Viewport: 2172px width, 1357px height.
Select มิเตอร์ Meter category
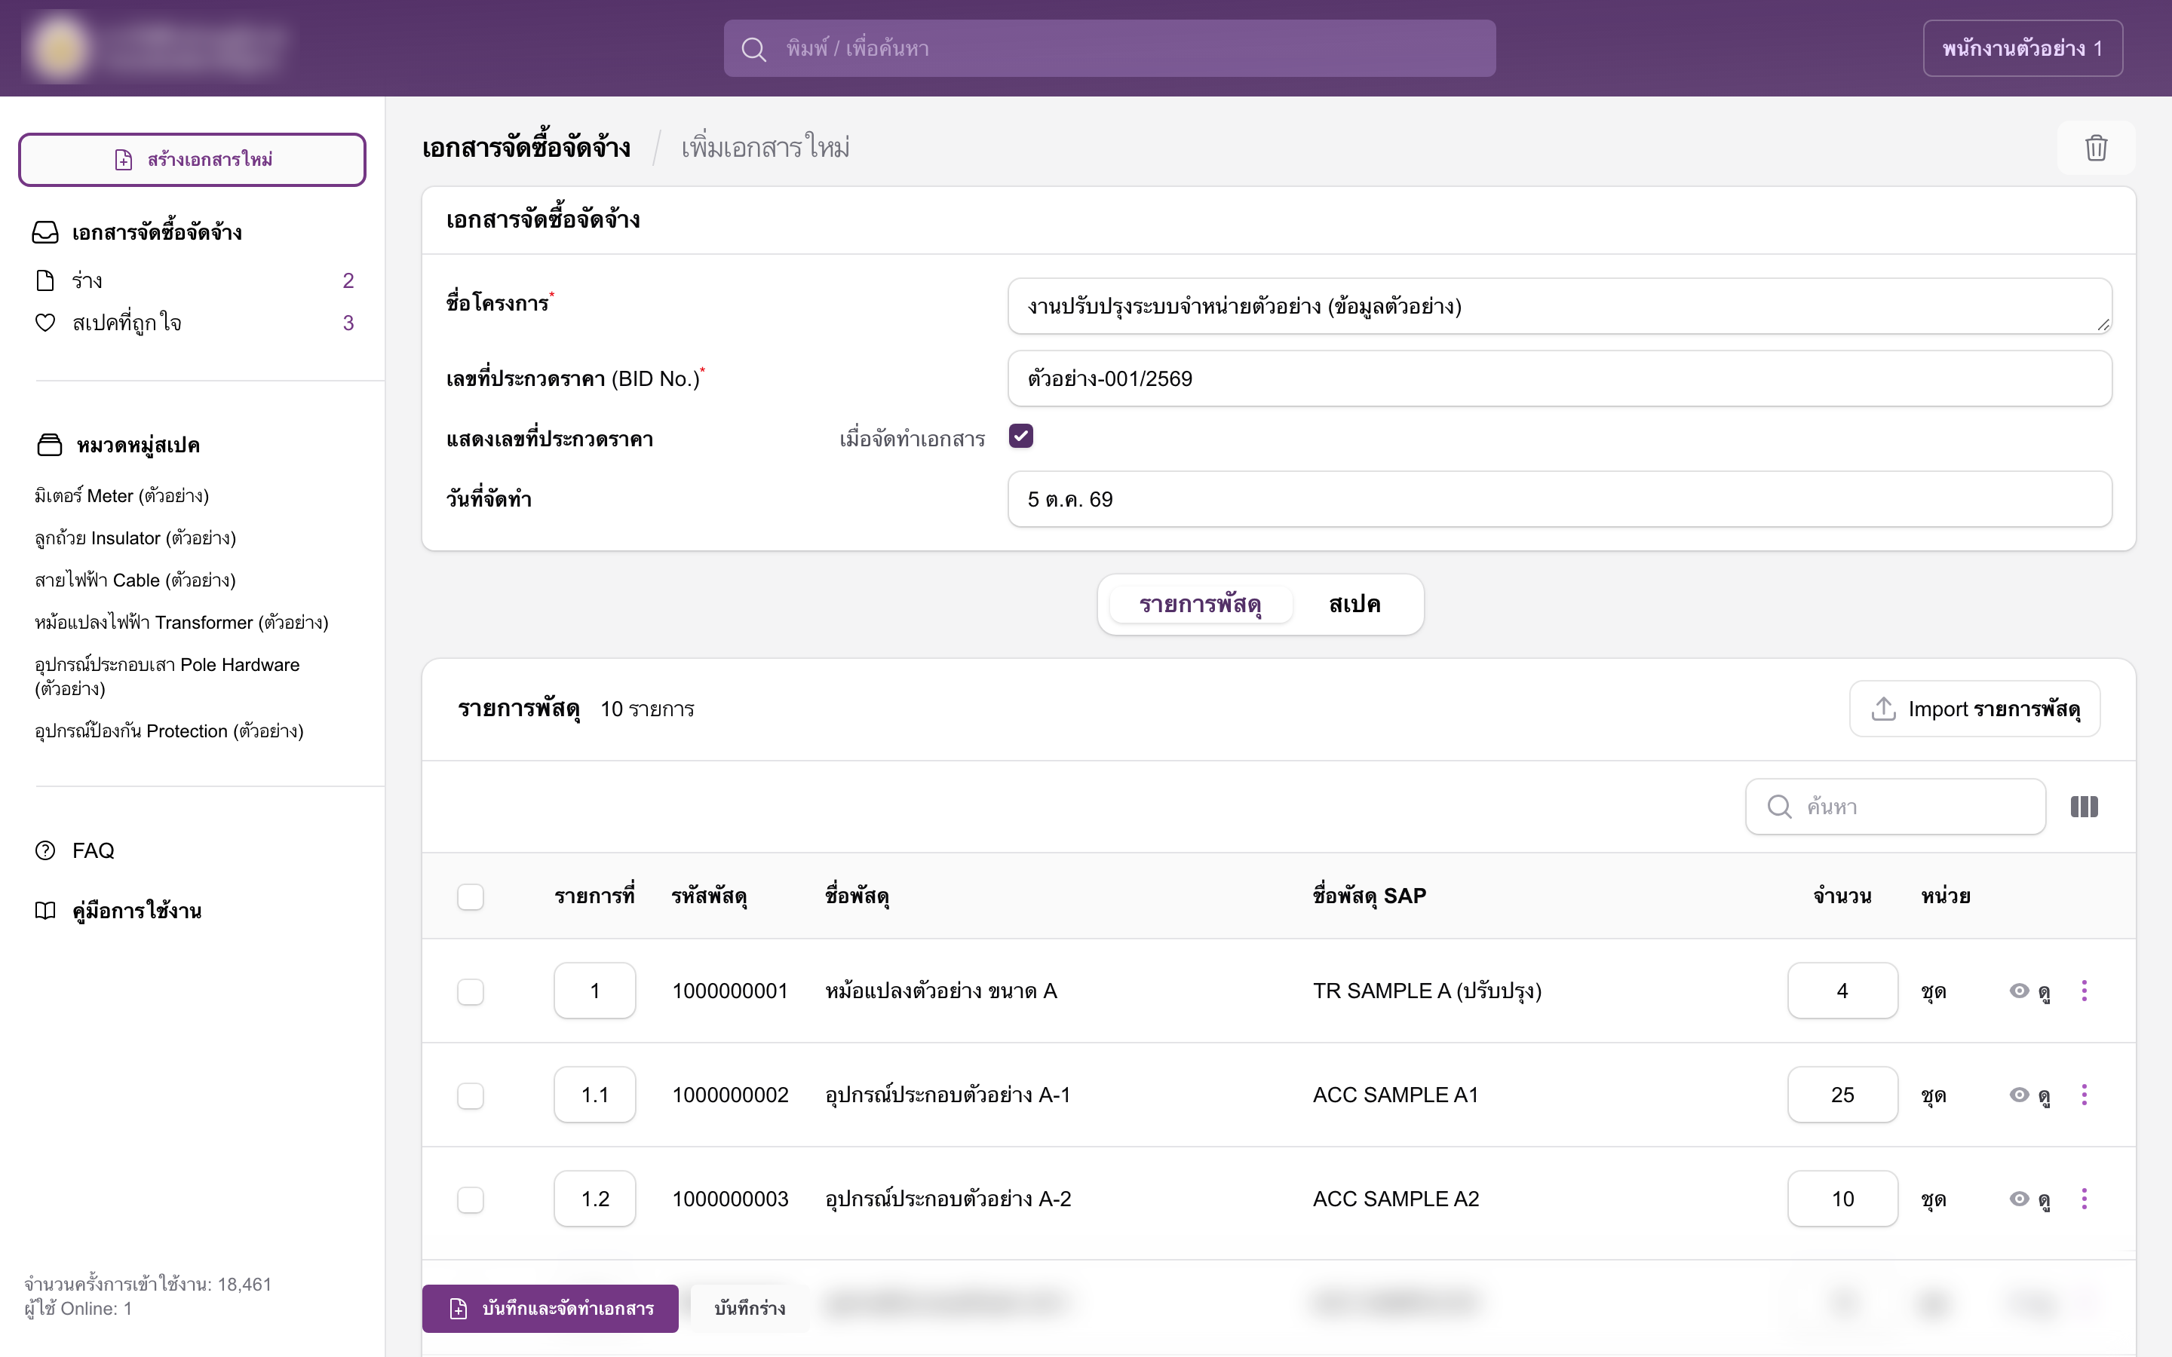(x=122, y=495)
